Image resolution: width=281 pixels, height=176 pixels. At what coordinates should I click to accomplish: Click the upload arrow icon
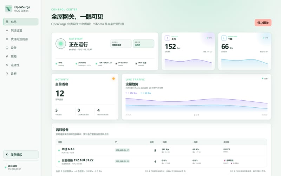[167, 38]
